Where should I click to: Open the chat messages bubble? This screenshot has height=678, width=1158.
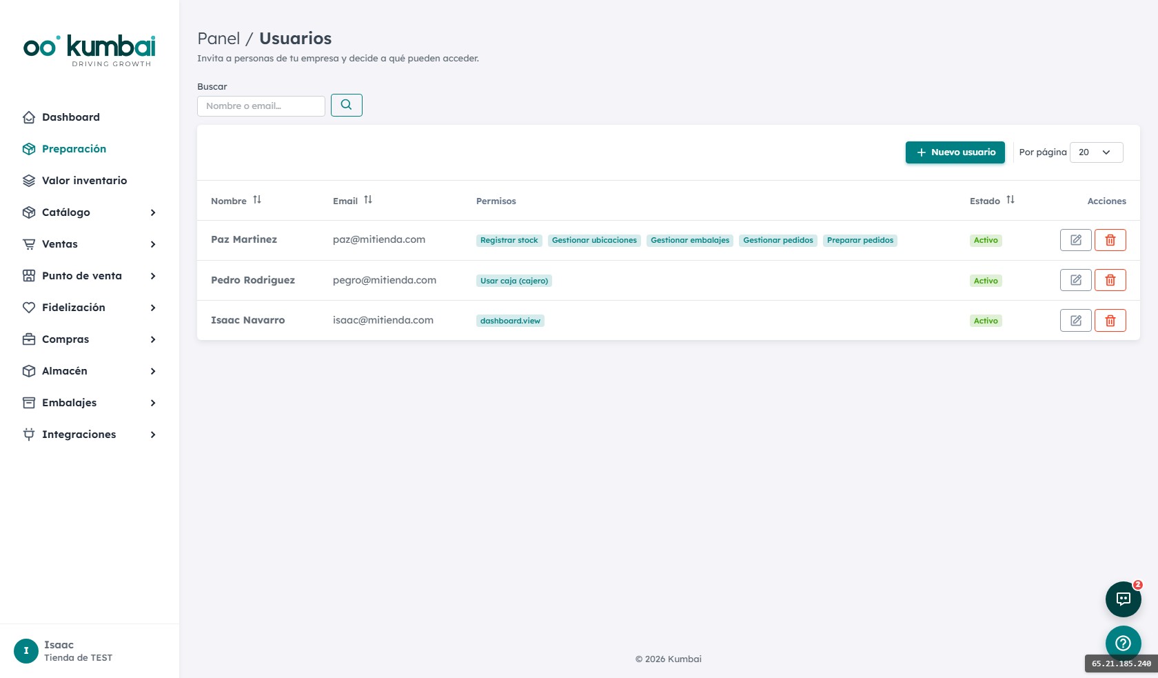[1124, 599]
